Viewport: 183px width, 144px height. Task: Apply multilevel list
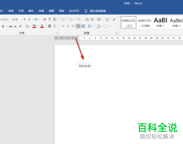tap(79, 19)
